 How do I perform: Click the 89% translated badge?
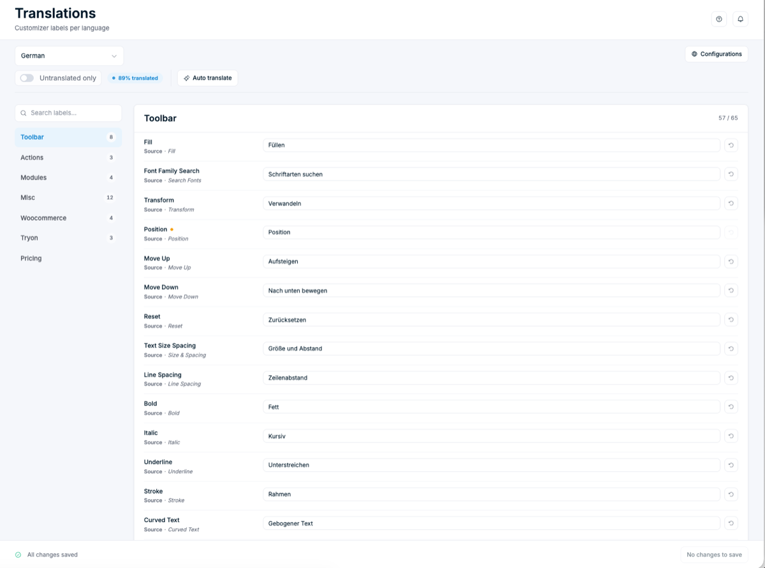point(135,78)
